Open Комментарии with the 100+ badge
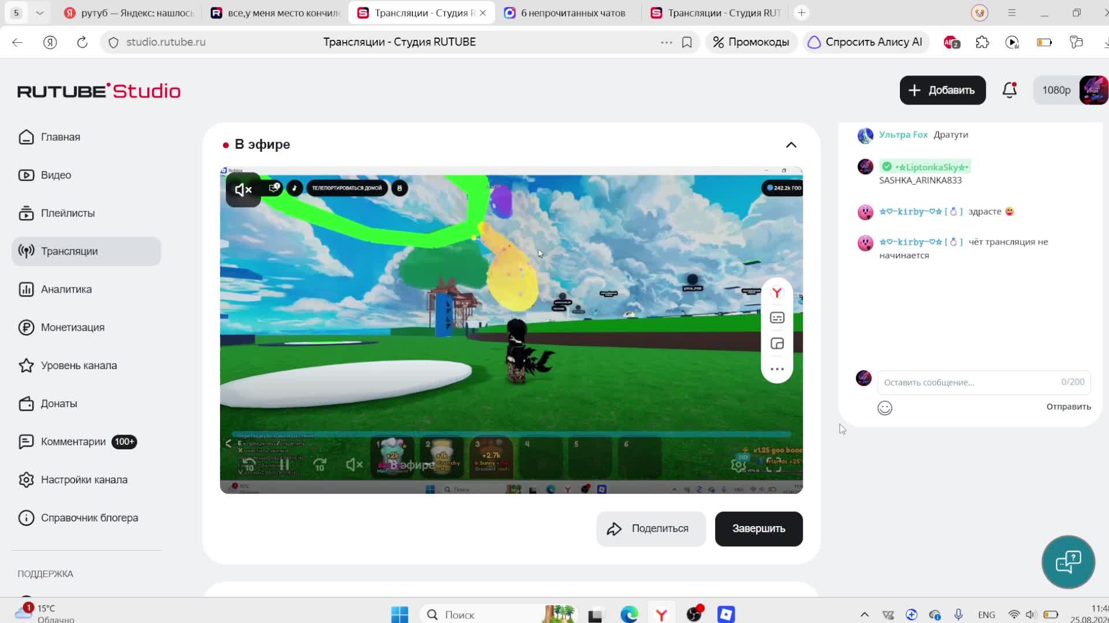1109x623 pixels. (77, 442)
